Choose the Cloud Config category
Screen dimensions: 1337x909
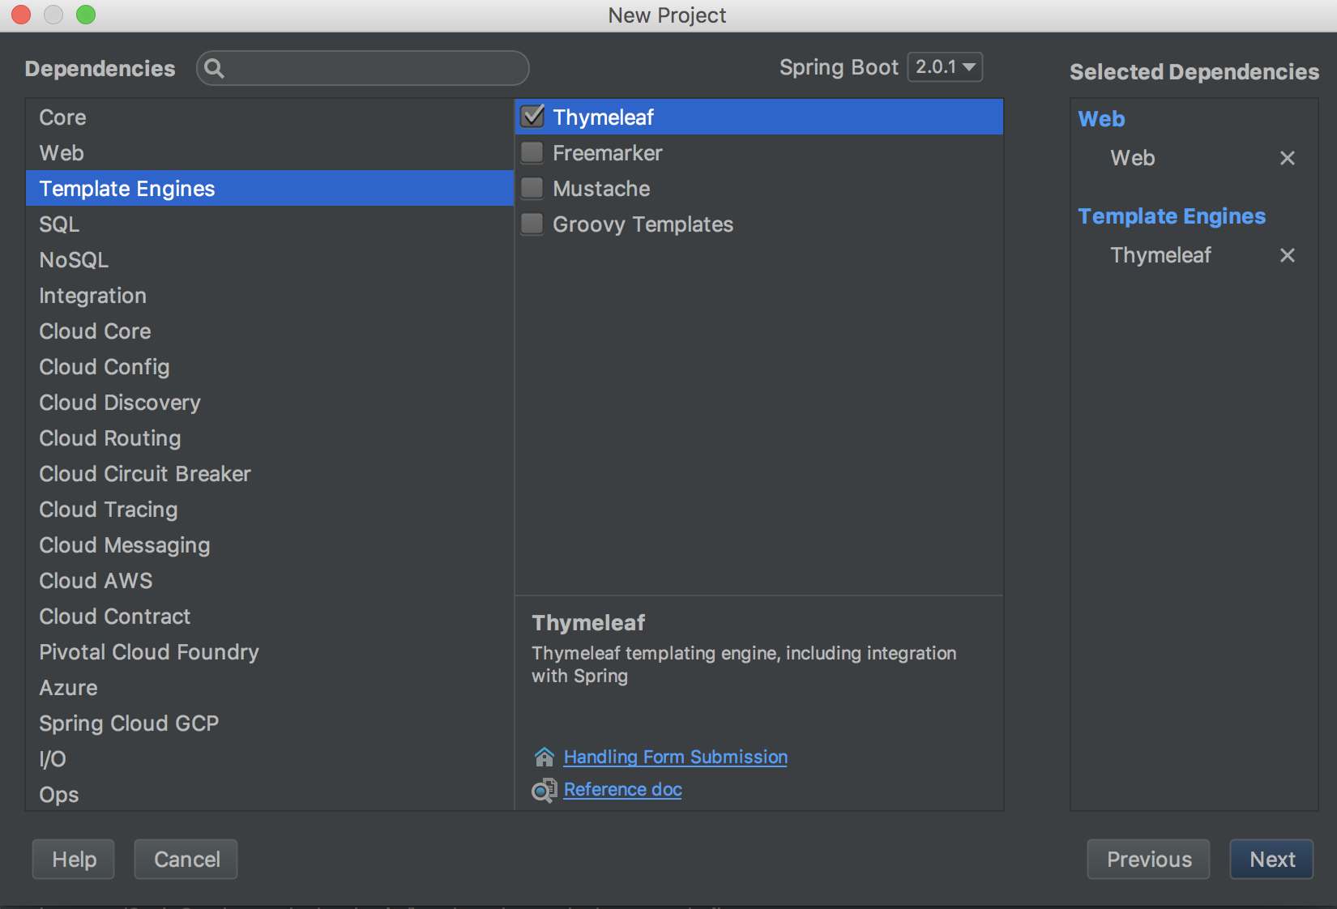105,367
